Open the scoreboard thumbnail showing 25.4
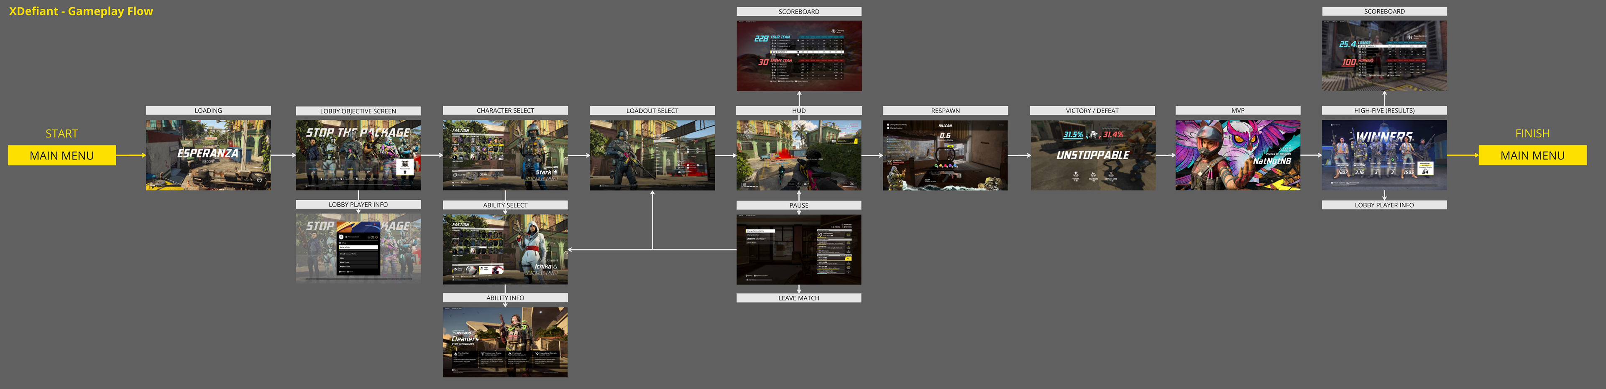 1385,56
